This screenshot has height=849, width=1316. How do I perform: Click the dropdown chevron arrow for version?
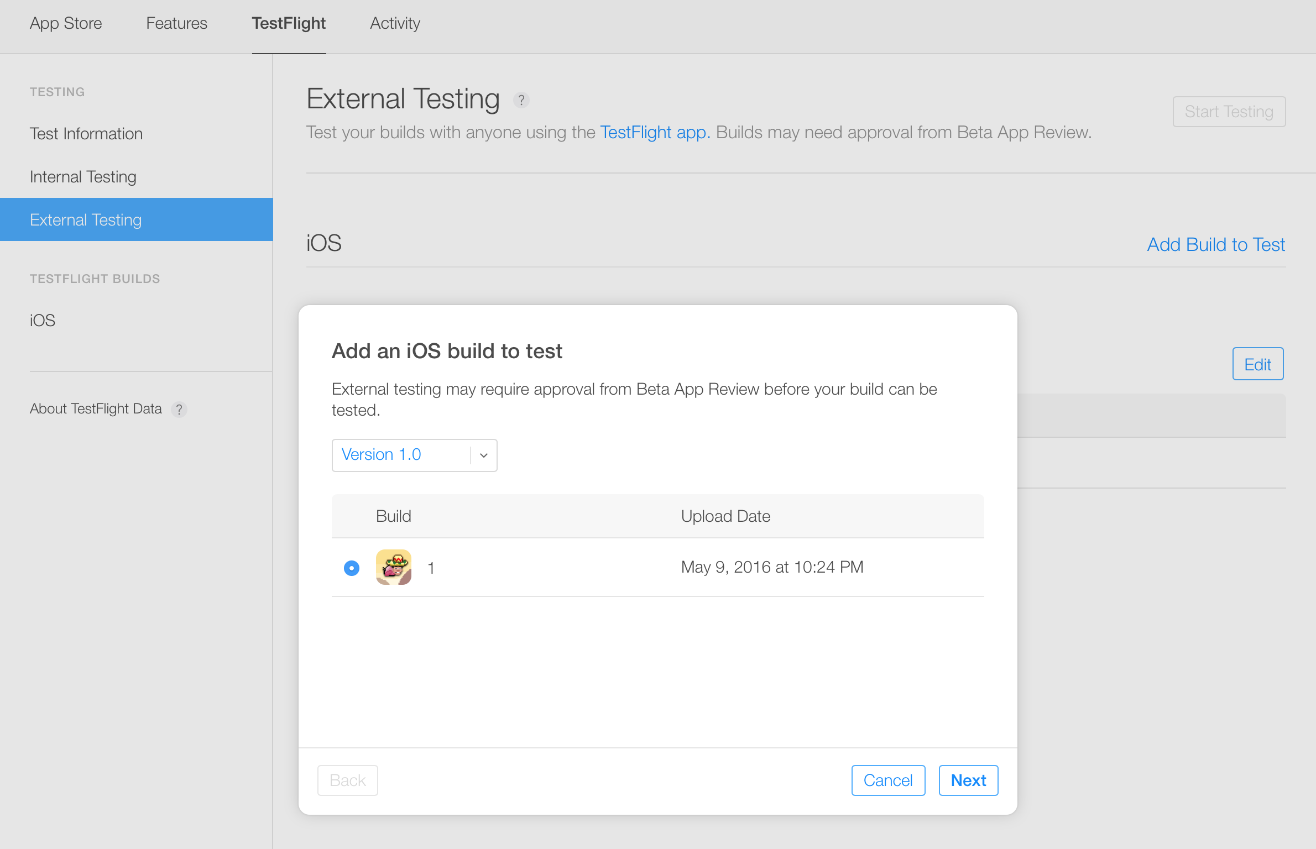pyautogui.click(x=484, y=455)
